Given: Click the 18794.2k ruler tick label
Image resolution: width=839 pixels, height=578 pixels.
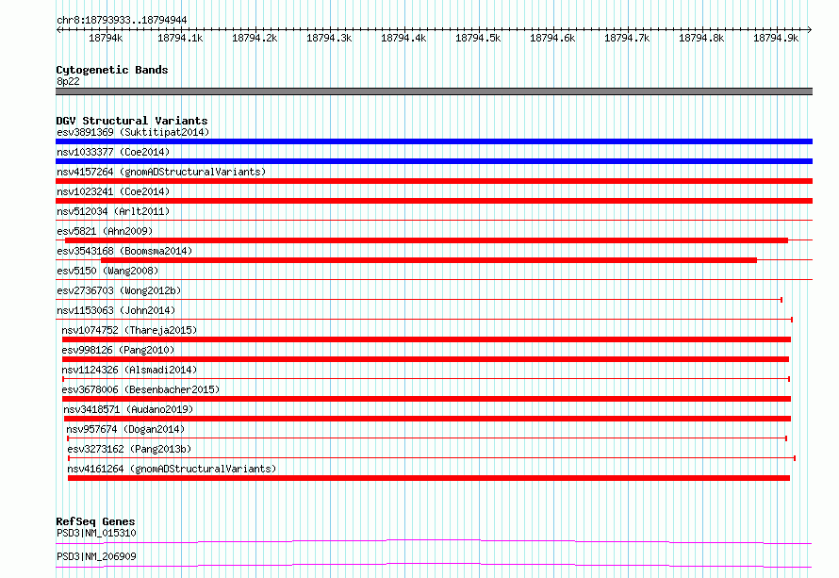Looking at the screenshot, I should (255, 38).
